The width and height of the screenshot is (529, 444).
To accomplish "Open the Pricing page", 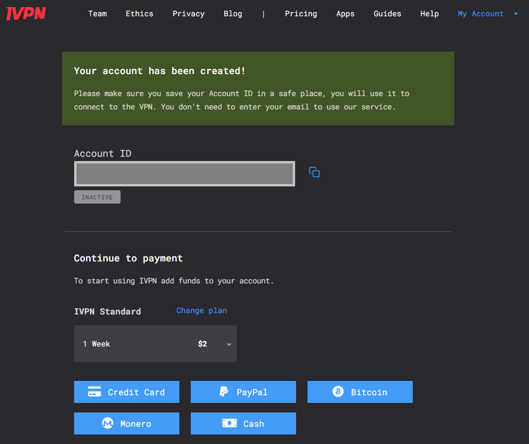I will pyautogui.click(x=301, y=14).
